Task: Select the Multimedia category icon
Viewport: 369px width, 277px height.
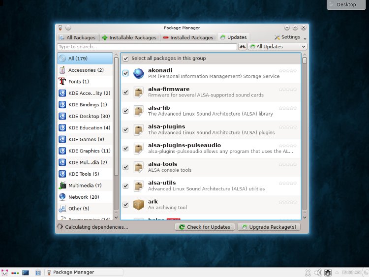Action: click(62, 185)
